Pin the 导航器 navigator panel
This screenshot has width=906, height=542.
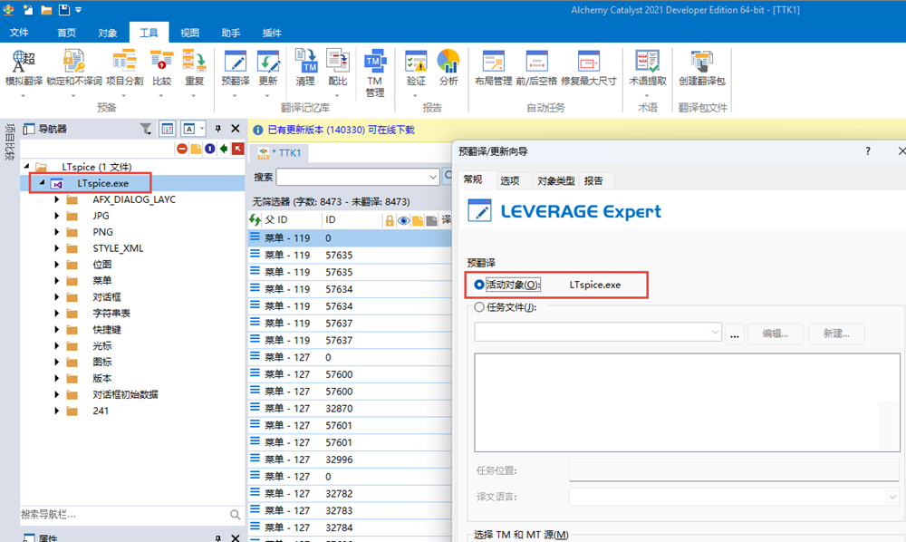(x=217, y=129)
